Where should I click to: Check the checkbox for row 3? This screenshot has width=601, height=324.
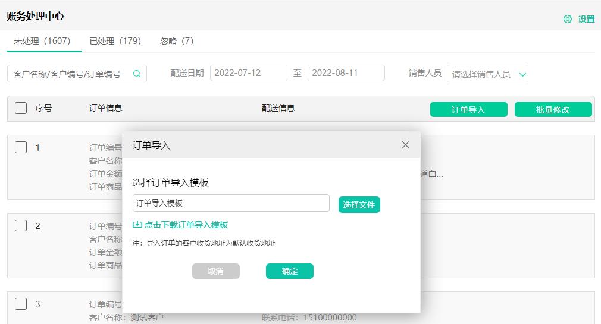(x=21, y=304)
